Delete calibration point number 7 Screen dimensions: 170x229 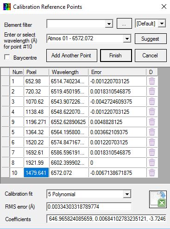(152, 152)
